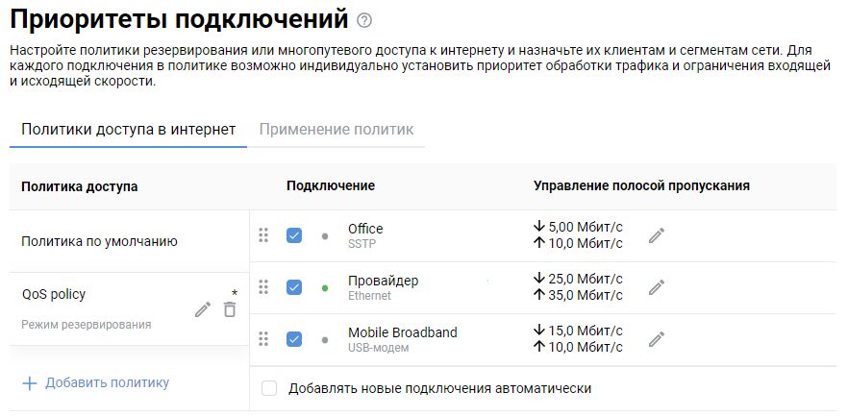The width and height of the screenshot is (848, 417).
Task: Click the Mobile Broadband connection name
Action: click(402, 332)
